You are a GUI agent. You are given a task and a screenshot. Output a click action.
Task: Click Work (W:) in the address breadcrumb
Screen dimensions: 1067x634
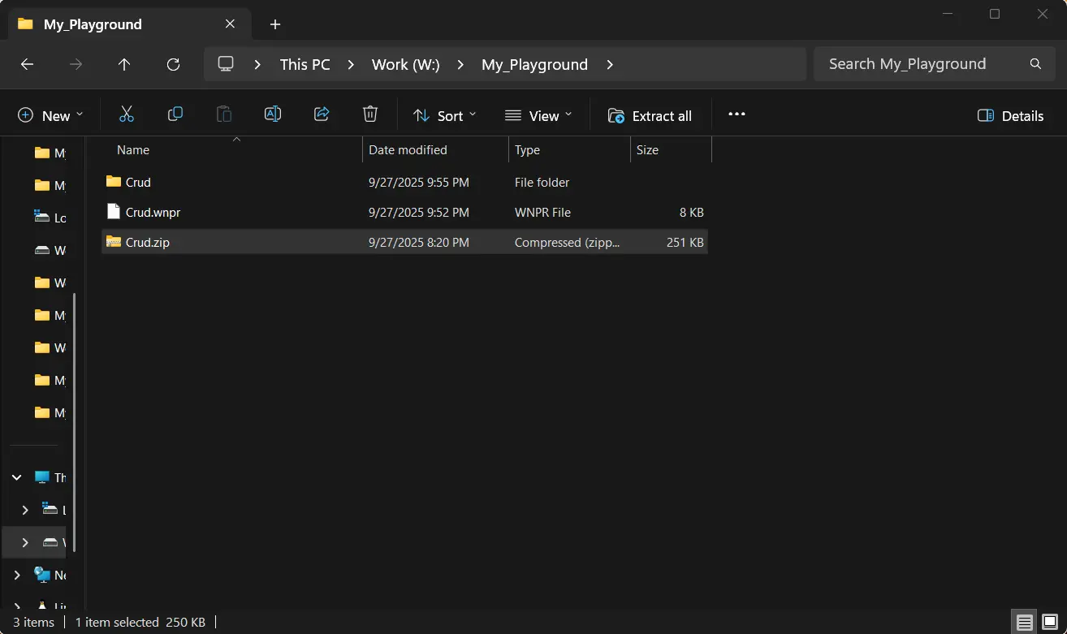coord(405,64)
